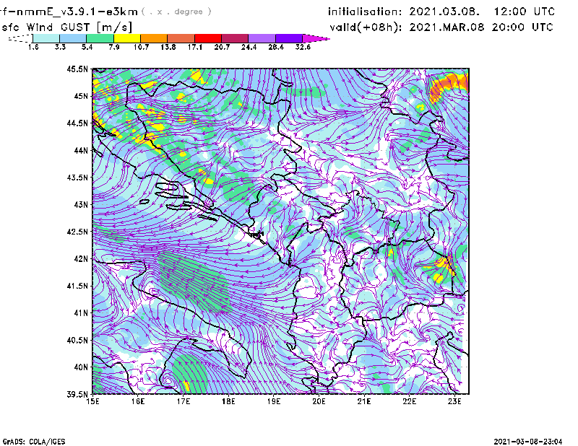Click the 23E longitude label

pos(454,401)
